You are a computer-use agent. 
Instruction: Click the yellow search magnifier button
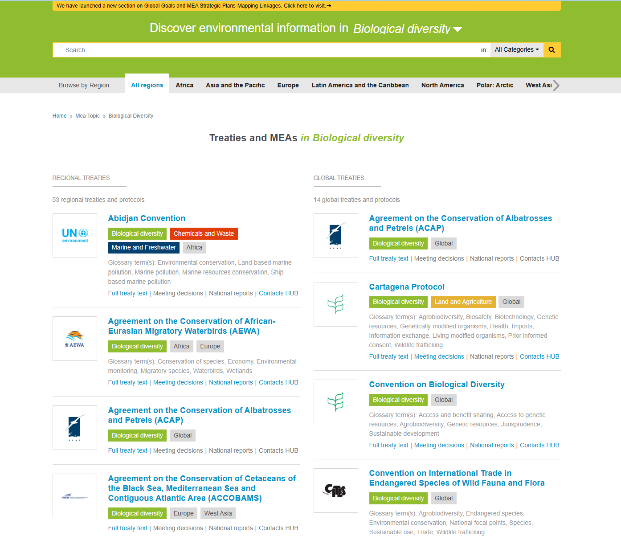pyautogui.click(x=552, y=50)
